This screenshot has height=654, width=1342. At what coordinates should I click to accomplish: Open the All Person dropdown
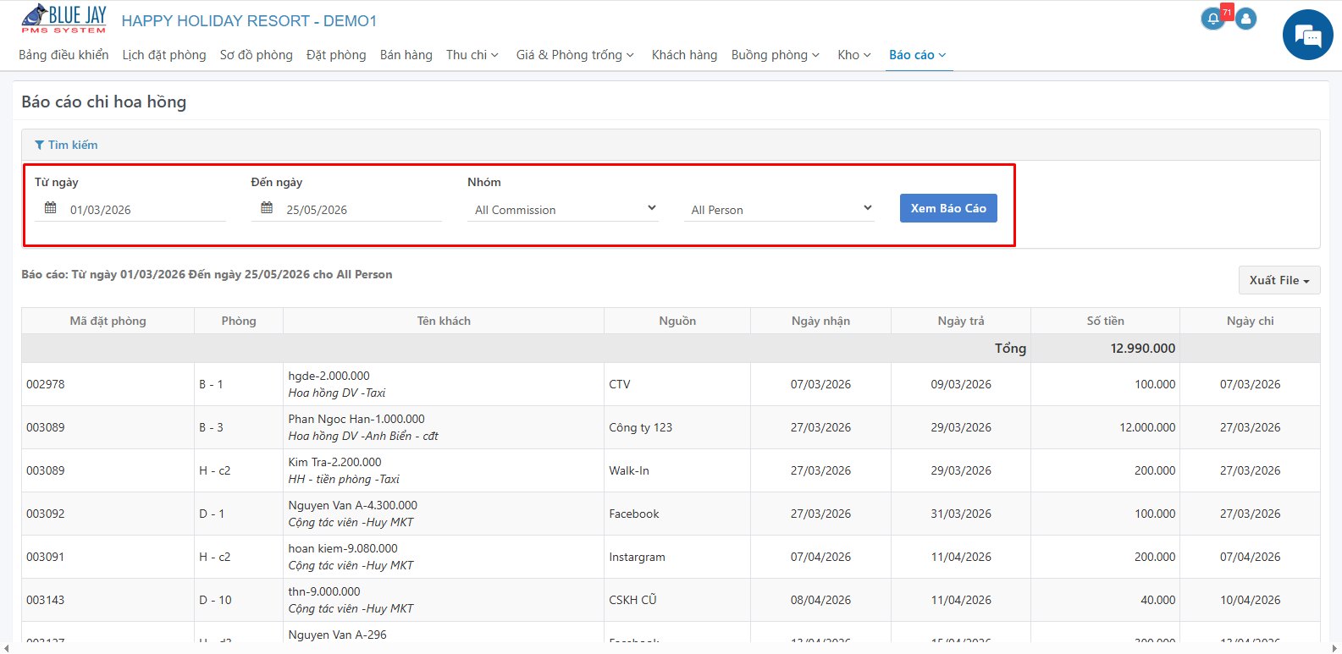click(x=779, y=209)
